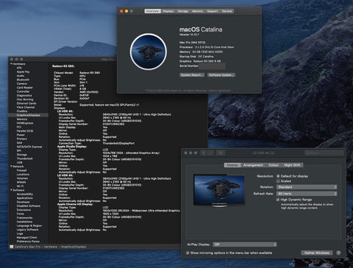Select Disabled Software in sidebar

29,206
